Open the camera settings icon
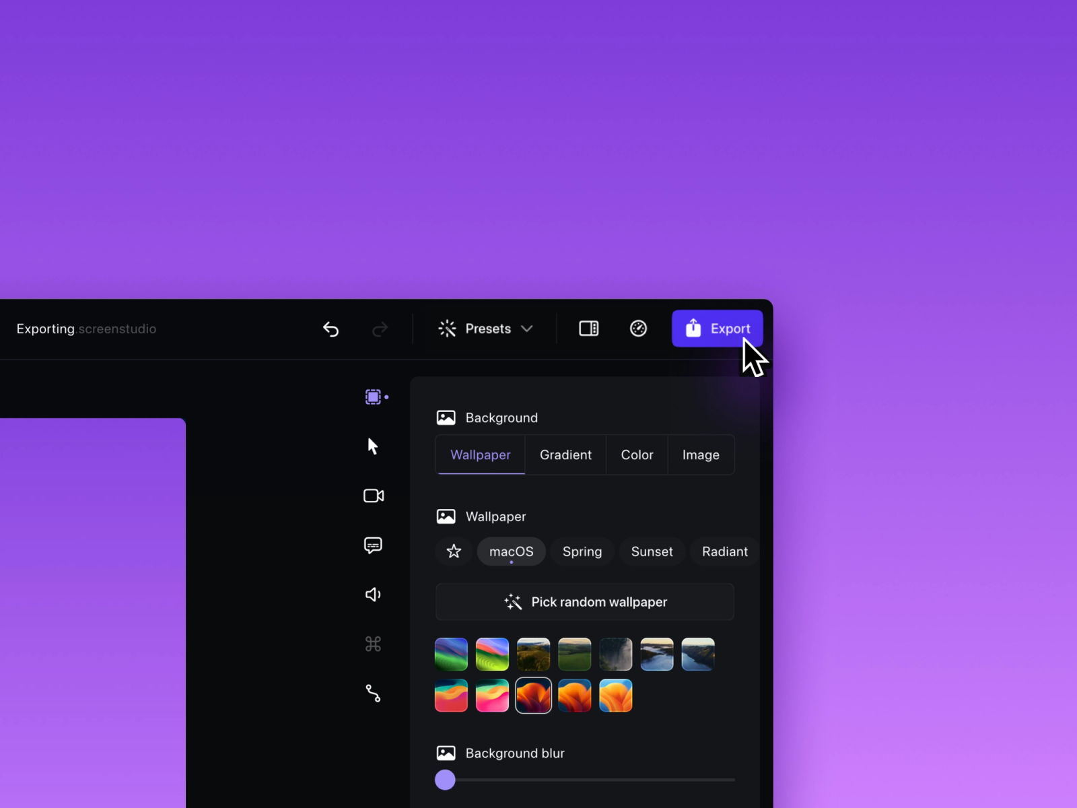 (374, 496)
